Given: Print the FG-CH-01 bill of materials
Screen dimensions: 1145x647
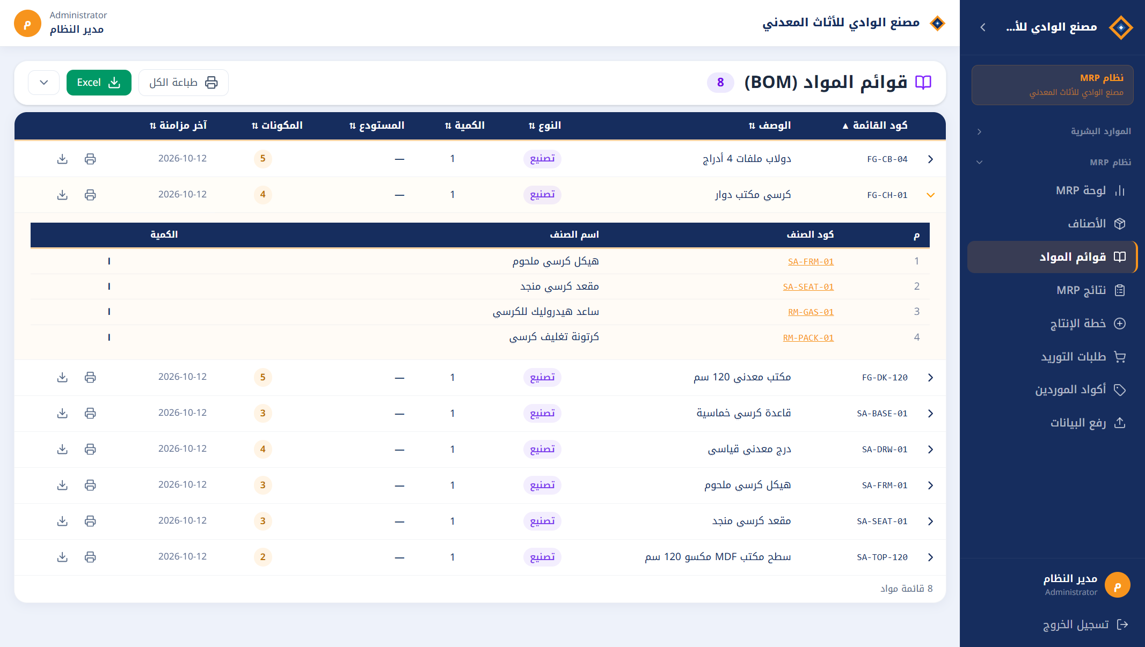Looking at the screenshot, I should pos(90,195).
